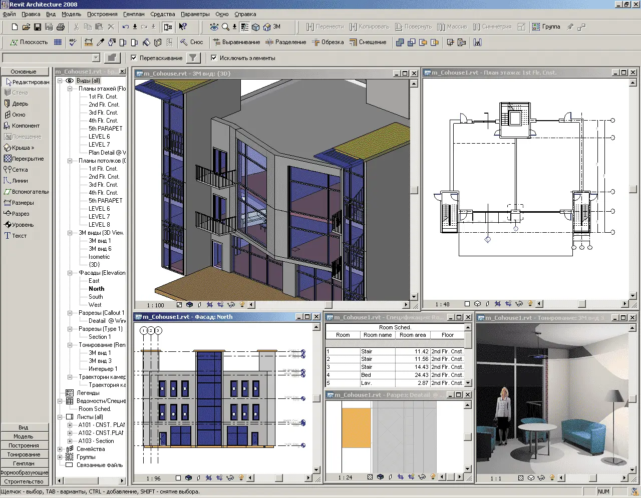The width and height of the screenshot is (641, 498).
Task: Select the tape measure tool icon
Action: tap(89, 43)
